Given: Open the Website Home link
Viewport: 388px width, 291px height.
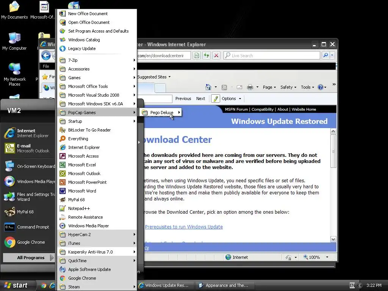Looking at the screenshot, I should point(304,110).
